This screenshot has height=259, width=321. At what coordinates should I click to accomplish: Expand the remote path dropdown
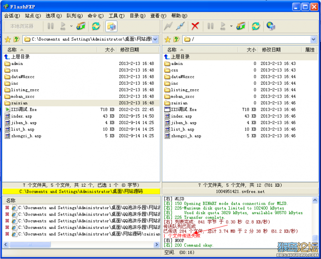point(313,39)
